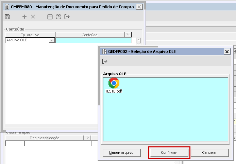Click the Tipo classificação column header
The image size is (236, 164).
[x=45, y=138]
